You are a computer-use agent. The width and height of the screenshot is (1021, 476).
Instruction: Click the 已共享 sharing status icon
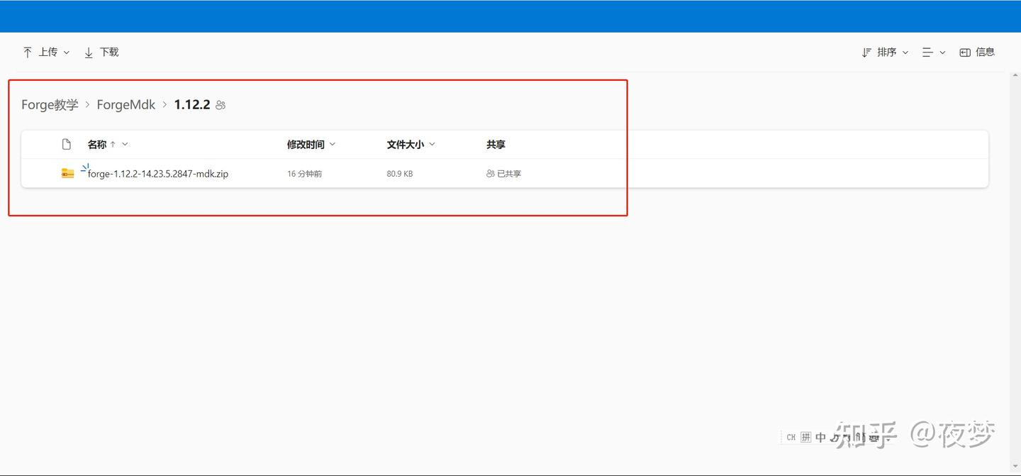489,173
